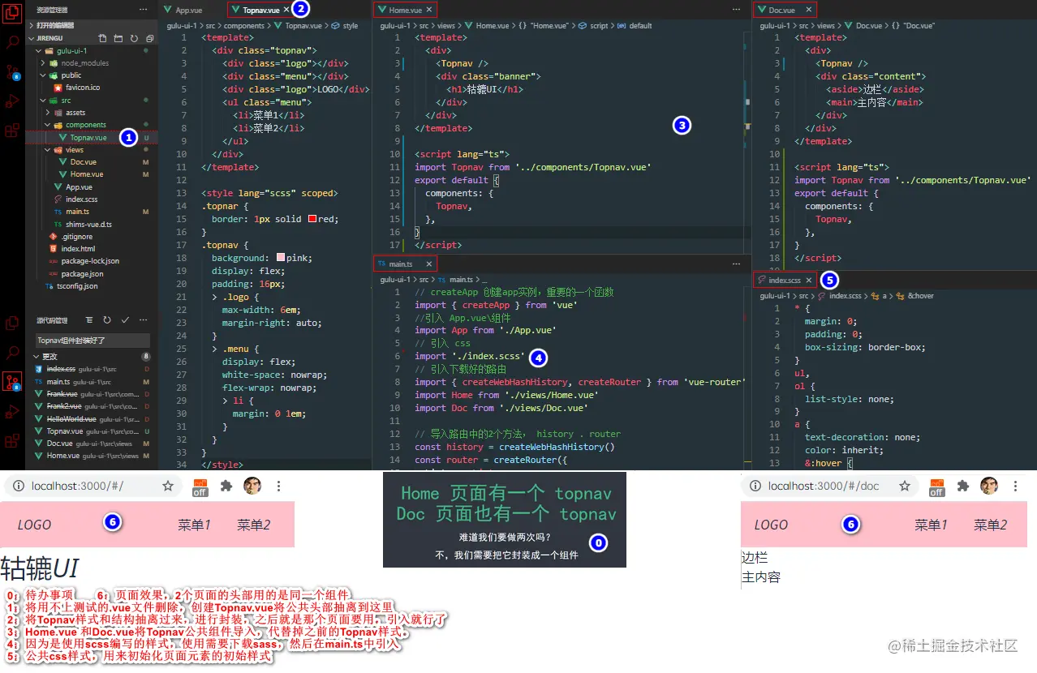
Task: Open Run and Debug beside the file tree
Action: click(12, 101)
